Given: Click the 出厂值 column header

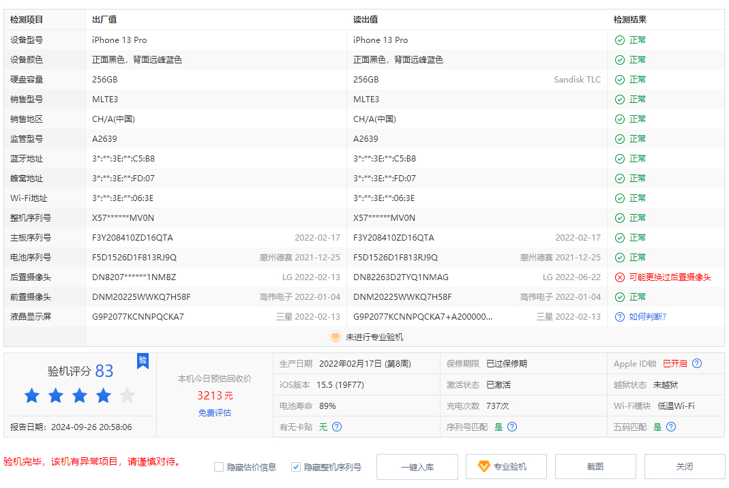Looking at the screenshot, I should 104,20.
